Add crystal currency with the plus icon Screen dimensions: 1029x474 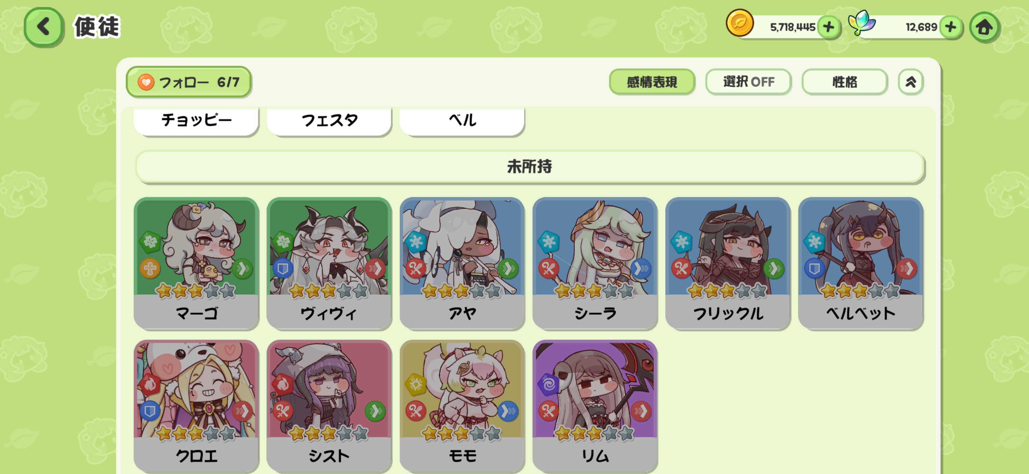click(951, 27)
